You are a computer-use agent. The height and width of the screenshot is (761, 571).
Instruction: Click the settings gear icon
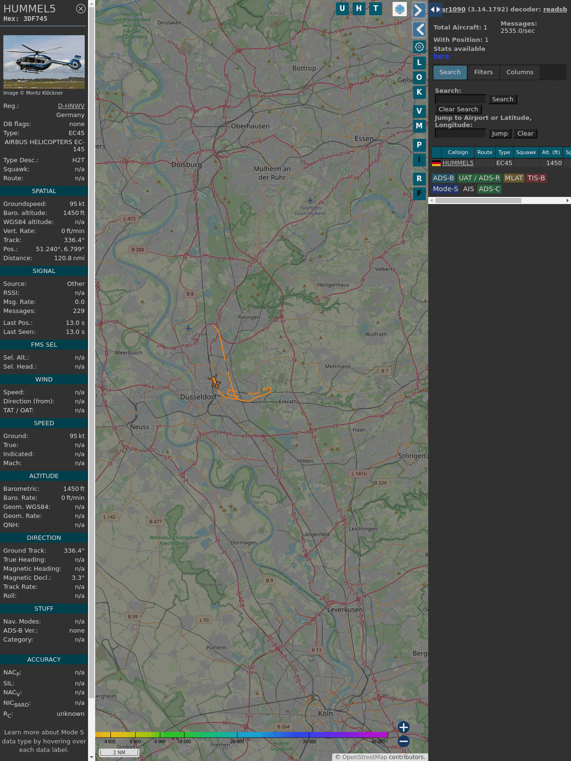(x=419, y=47)
